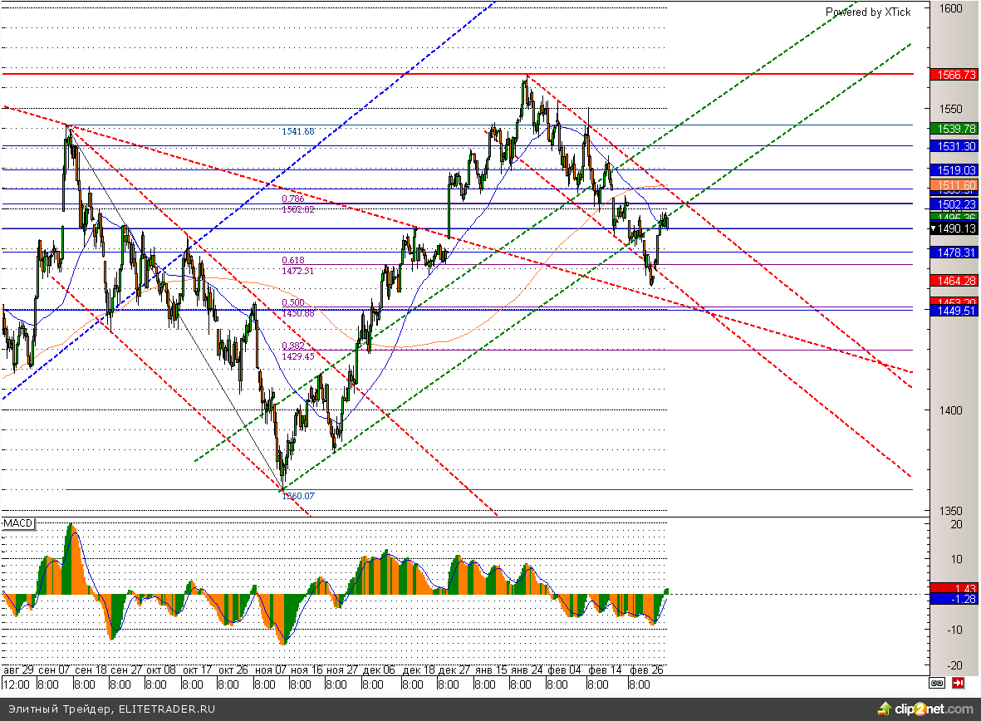Screen dimensions: 981x721
Task: Click the chain link icon below the chart
Action: [x=937, y=683]
